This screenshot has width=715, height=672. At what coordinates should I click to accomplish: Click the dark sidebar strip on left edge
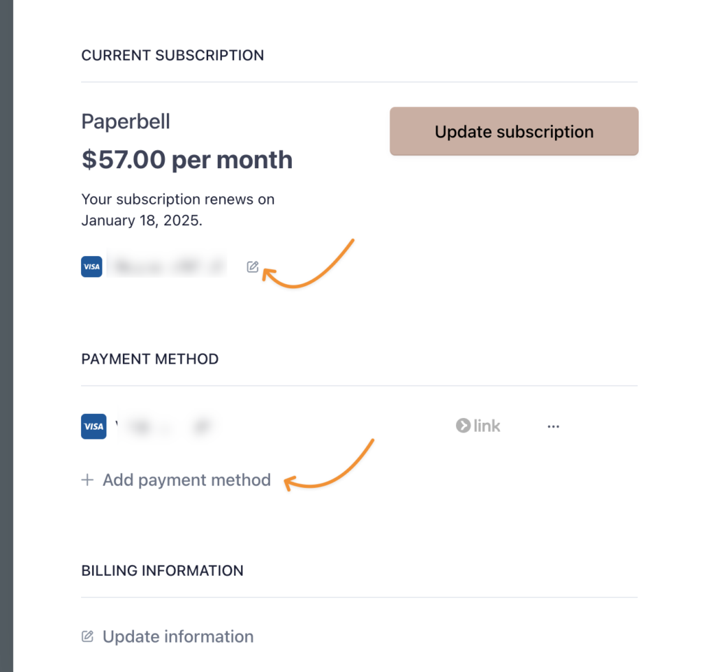point(6,335)
